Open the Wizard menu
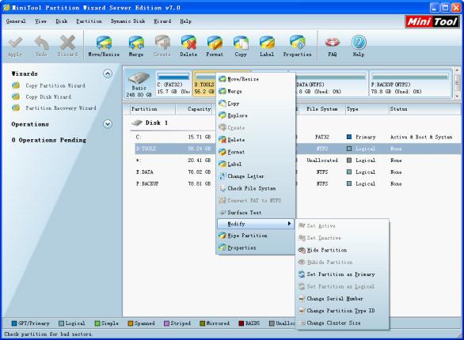Screen dimensions: 464x340 pos(162,21)
